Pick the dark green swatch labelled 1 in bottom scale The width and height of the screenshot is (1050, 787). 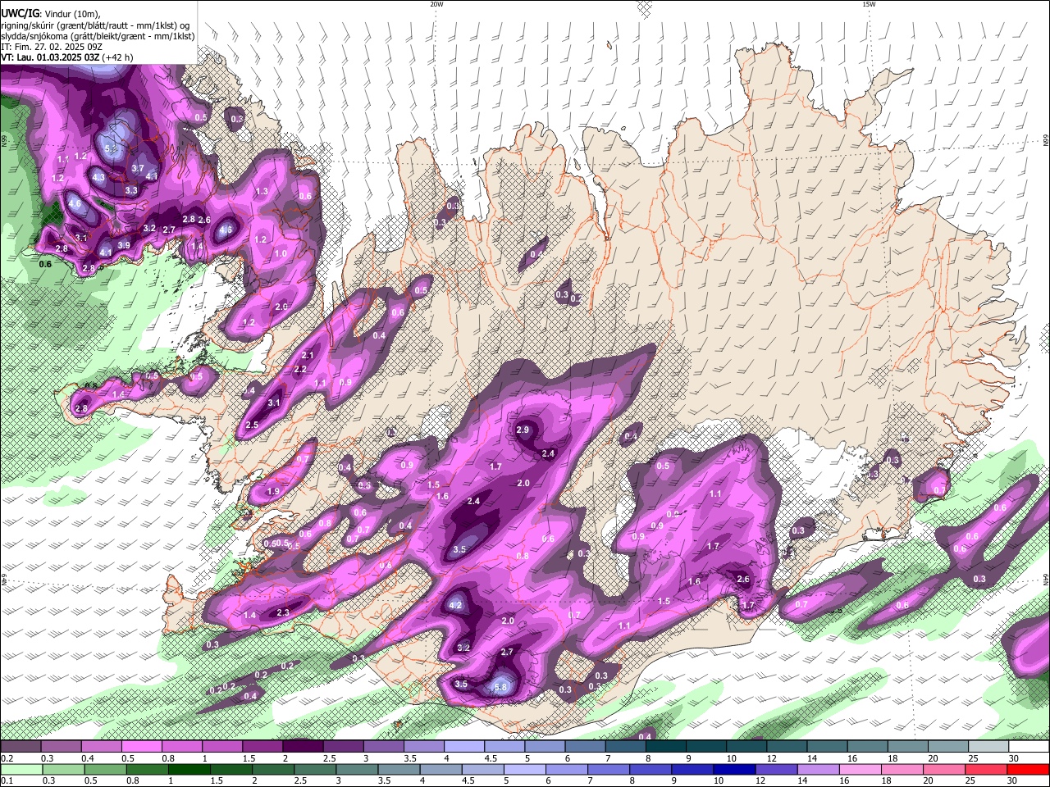189,770
